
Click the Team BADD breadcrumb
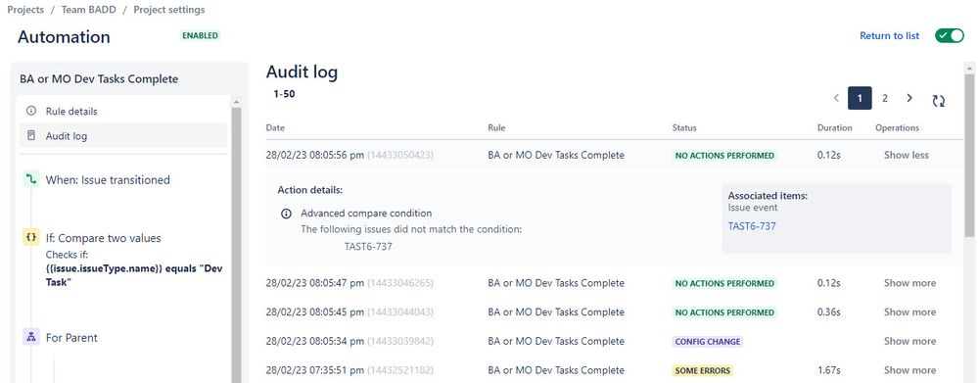[88, 10]
